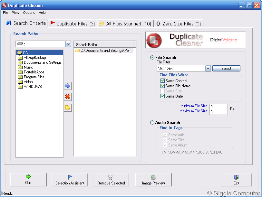The image size is (262, 197).
Task: Click the folder icon beside Documents and Settings
Action: [x=20, y=62]
